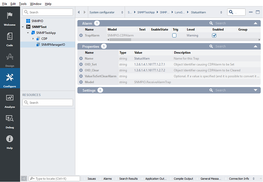Collapse the Alarm section
The height and width of the screenshot is (182, 263).
(255, 23)
